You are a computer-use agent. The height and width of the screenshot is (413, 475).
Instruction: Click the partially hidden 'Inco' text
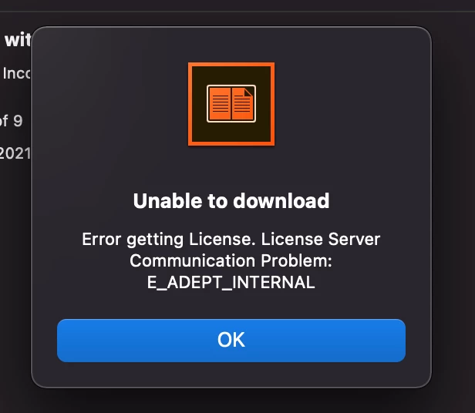16,73
